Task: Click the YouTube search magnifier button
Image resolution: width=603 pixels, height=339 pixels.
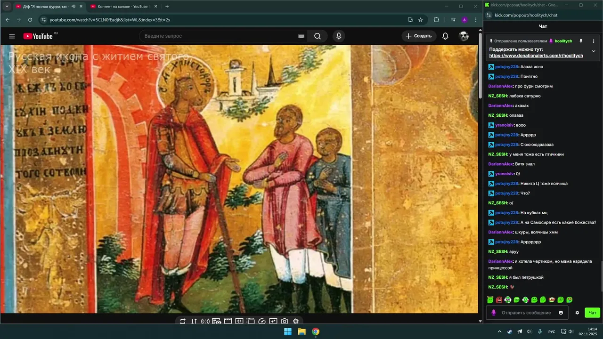Action: point(318,36)
